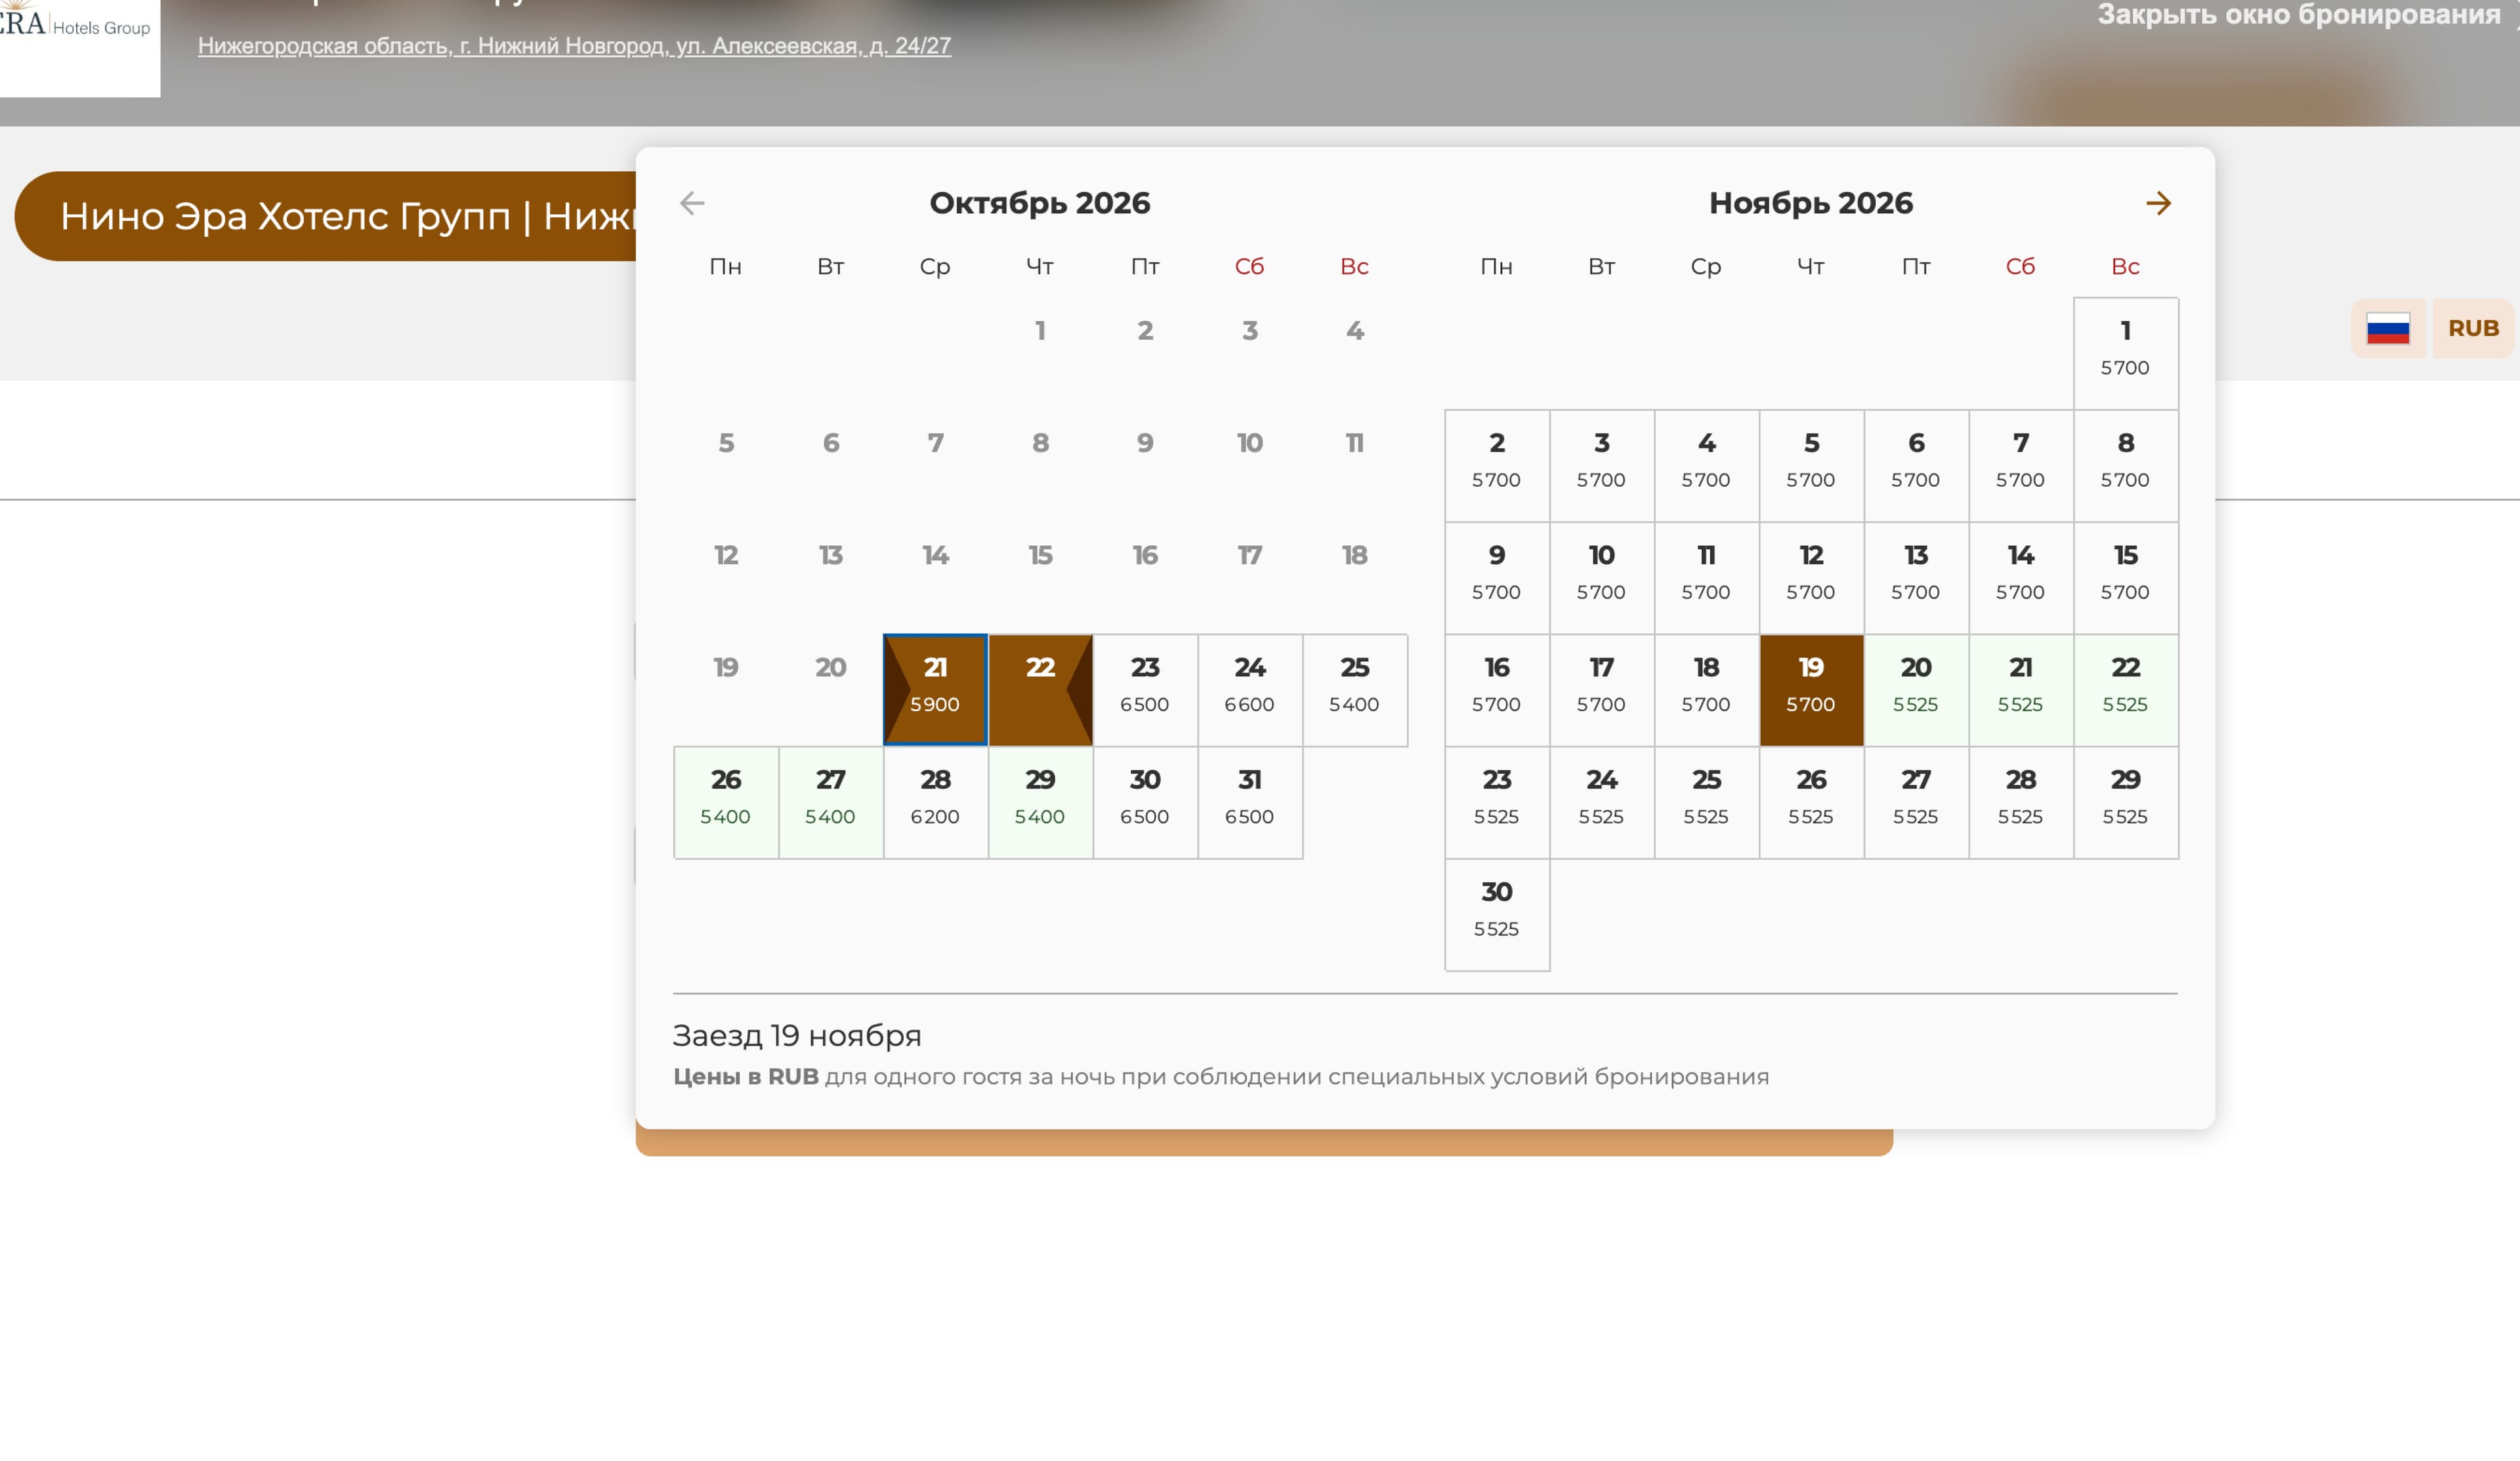Choose November 5 priced 5700
The width and height of the screenshot is (2520, 1461).
point(1811,465)
